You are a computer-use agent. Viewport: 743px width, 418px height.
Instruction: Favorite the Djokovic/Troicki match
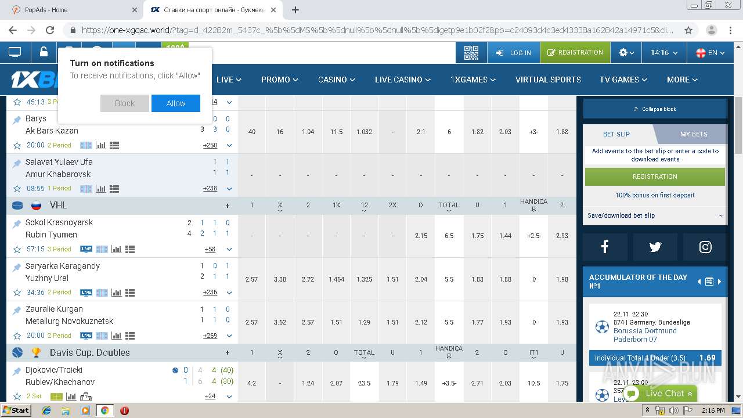pyautogui.click(x=17, y=397)
